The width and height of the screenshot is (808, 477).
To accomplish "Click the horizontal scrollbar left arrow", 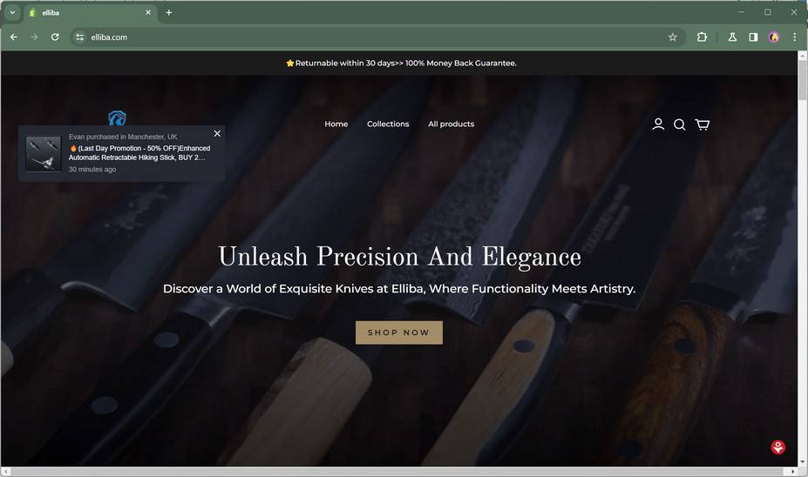I will tap(5, 471).
